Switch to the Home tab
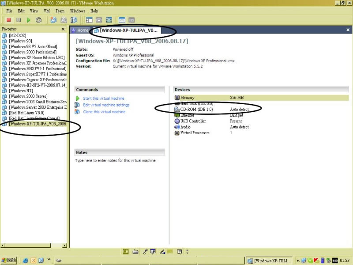The height and width of the screenshot is (265, 353). pos(80,30)
